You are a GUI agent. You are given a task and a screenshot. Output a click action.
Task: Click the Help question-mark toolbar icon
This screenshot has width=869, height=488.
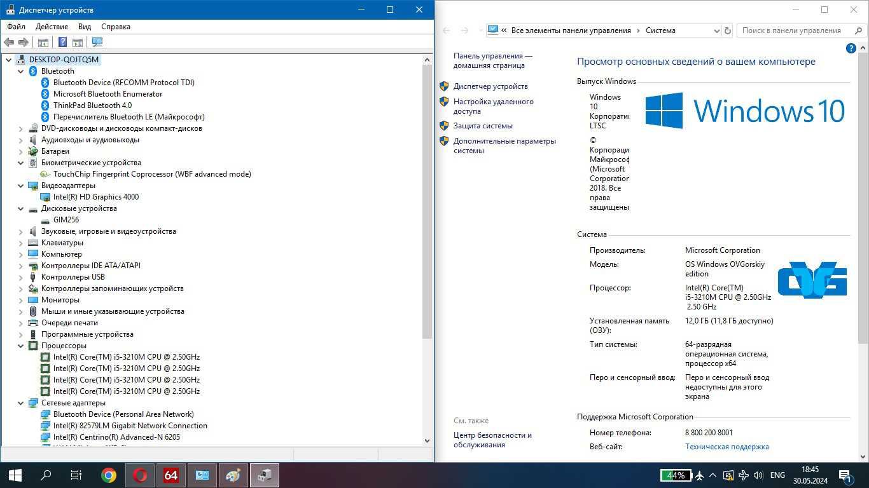pyautogui.click(x=62, y=43)
